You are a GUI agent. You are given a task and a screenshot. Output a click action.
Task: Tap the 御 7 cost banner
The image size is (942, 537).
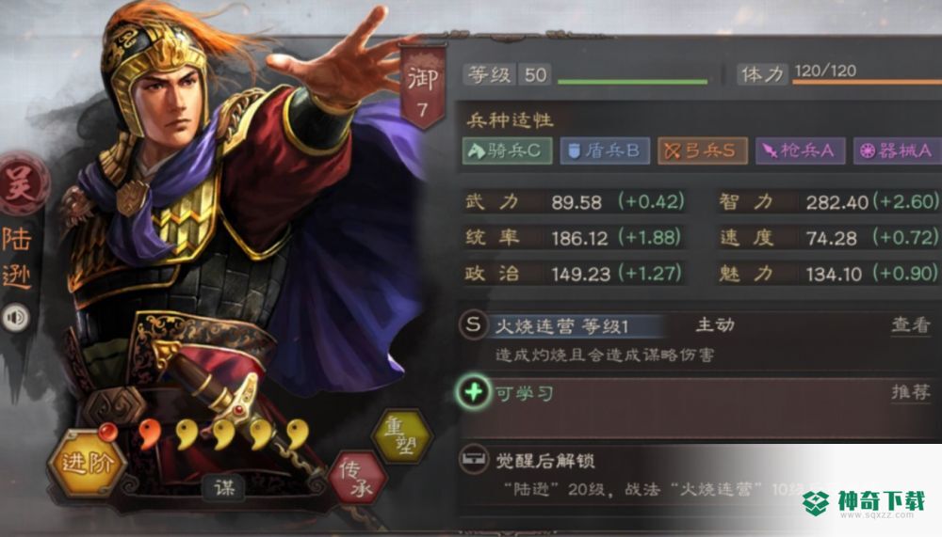[424, 87]
